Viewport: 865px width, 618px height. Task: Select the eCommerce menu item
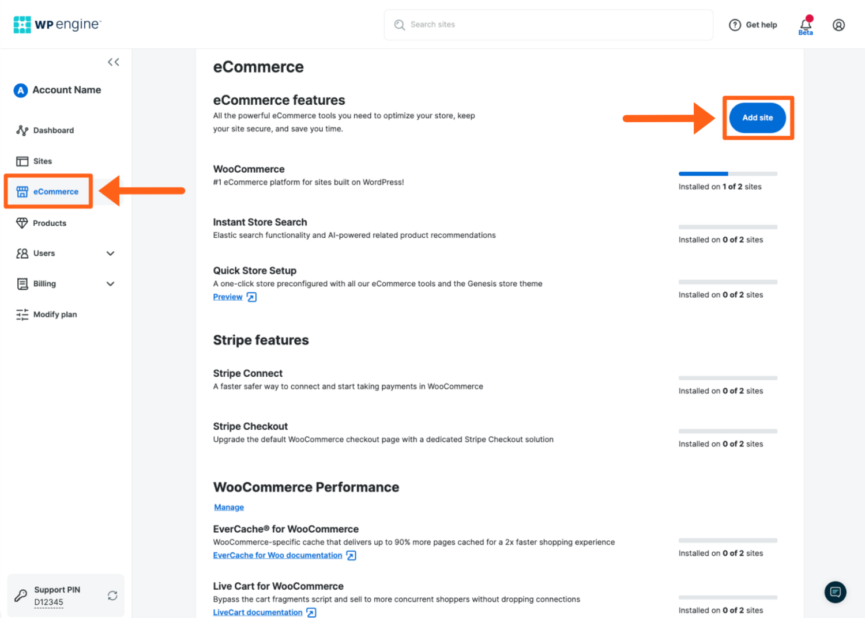click(55, 191)
